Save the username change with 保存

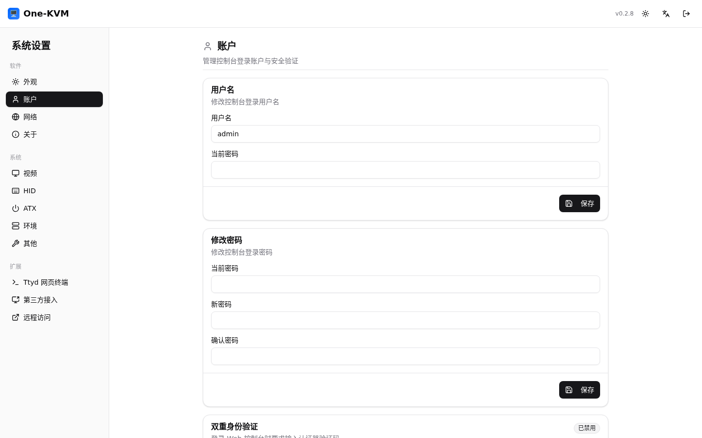click(x=580, y=203)
